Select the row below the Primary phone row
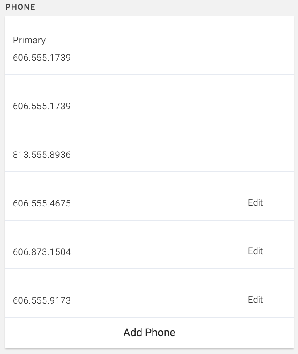The width and height of the screenshot is (298, 354). [x=149, y=99]
